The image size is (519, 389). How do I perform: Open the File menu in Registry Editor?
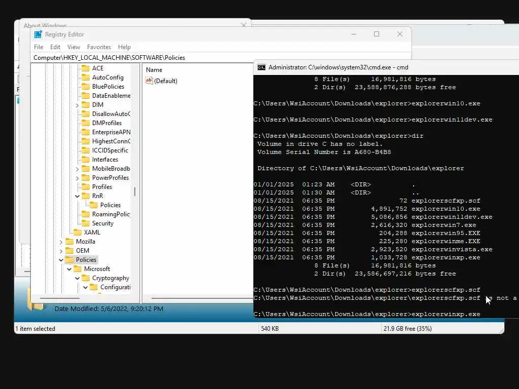click(39, 47)
